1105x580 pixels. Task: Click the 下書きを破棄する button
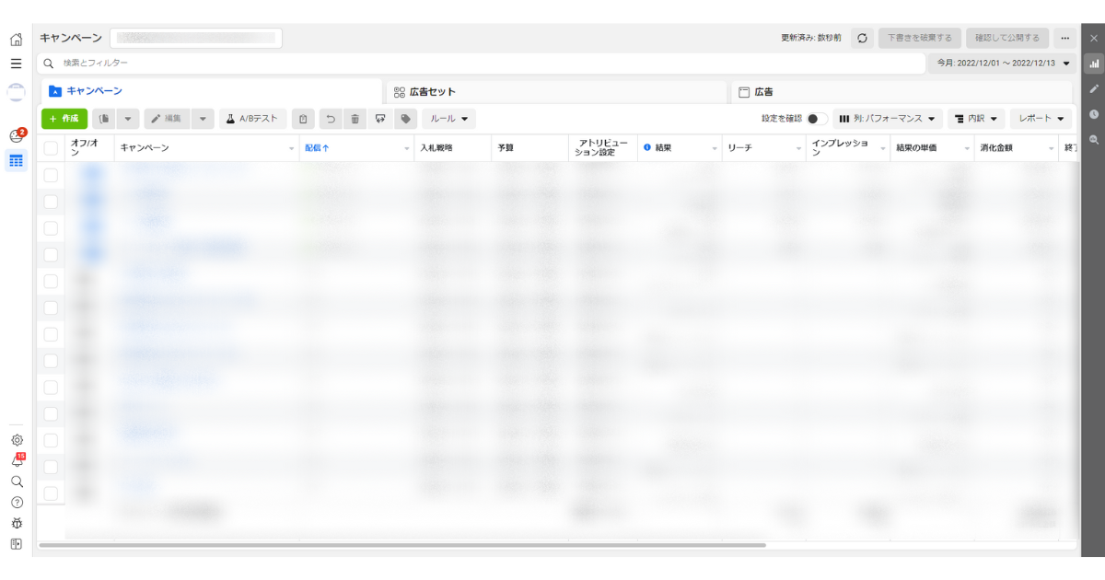[x=920, y=38]
